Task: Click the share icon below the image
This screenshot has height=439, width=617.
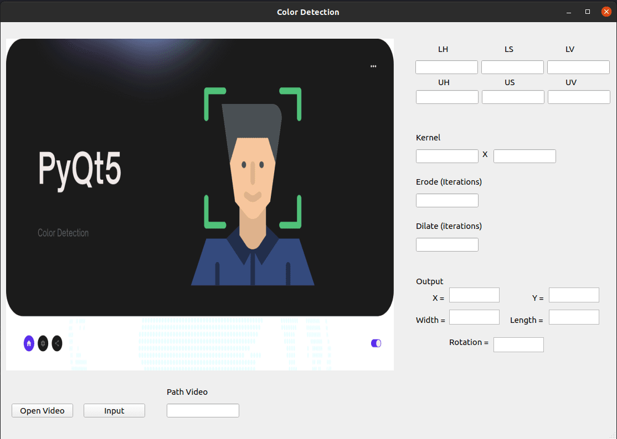Action: (57, 343)
